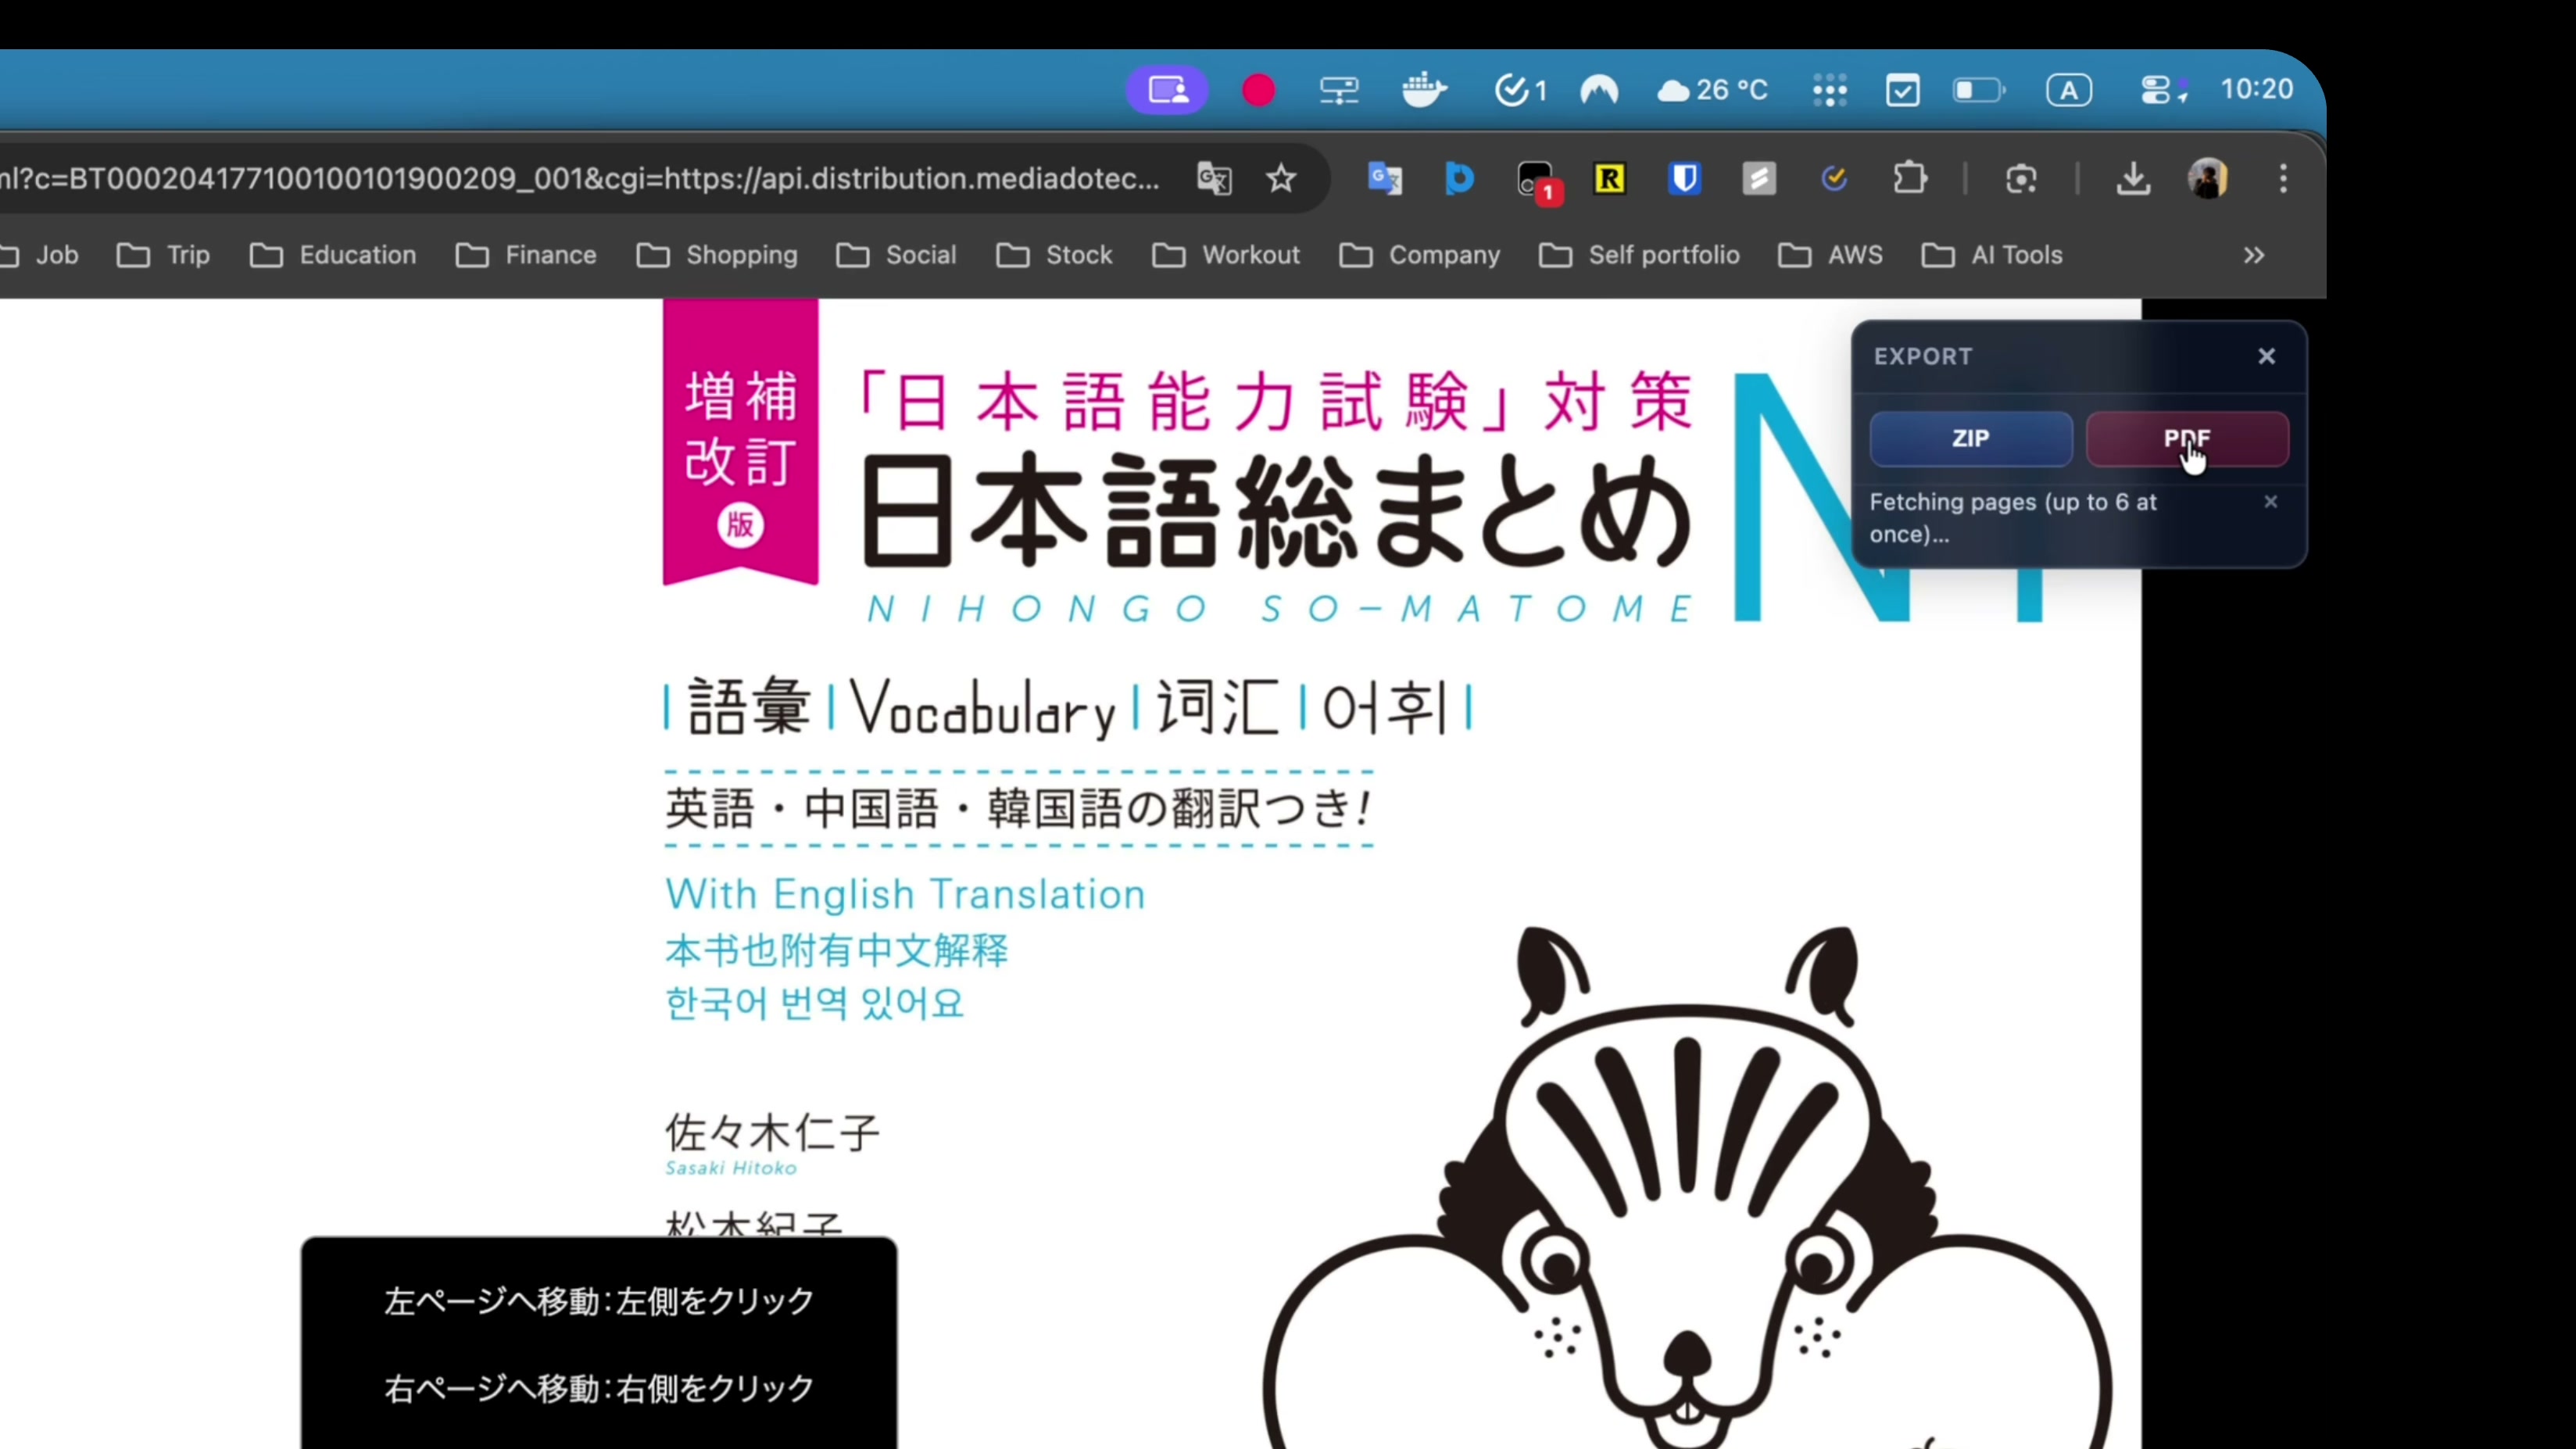Click the chipmunk illustration on the cover
The image size is (2576, 1449).
click(1688, 1188)
